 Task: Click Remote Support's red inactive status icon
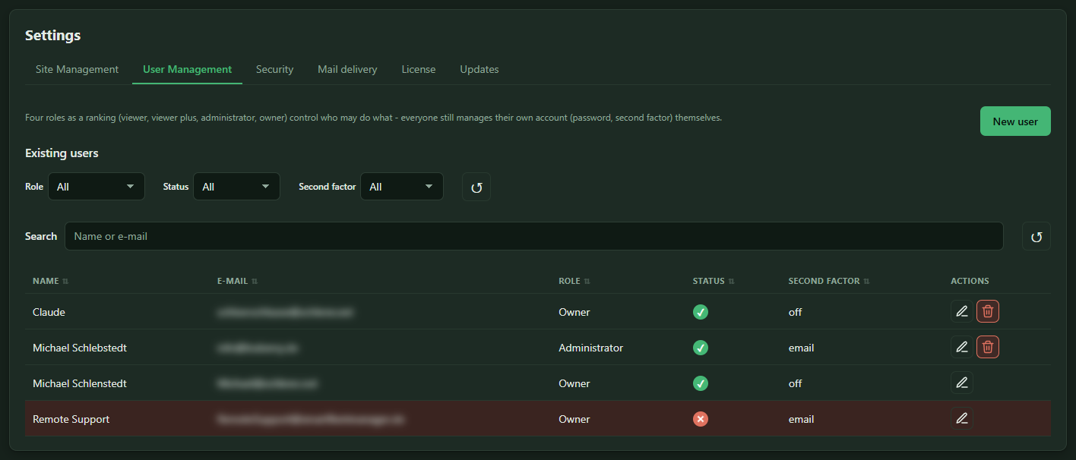[x=701, y=419]
